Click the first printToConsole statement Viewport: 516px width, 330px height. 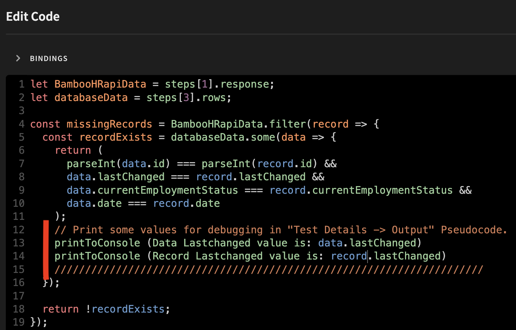[97, 242]
